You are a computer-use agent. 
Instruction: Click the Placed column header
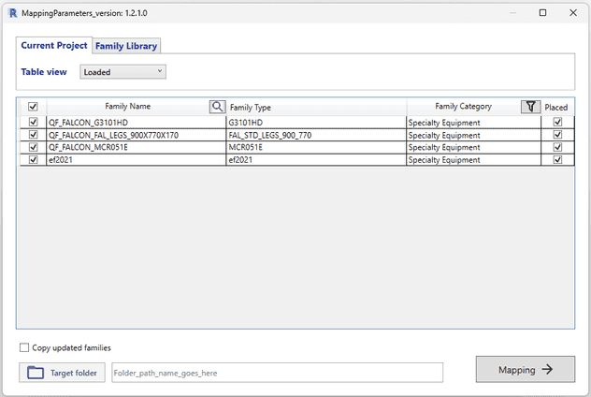pos(556,107)
